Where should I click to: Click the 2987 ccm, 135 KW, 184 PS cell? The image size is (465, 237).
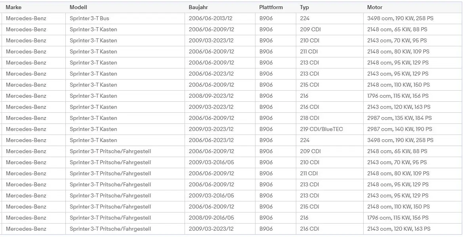(x=399, y=118)
